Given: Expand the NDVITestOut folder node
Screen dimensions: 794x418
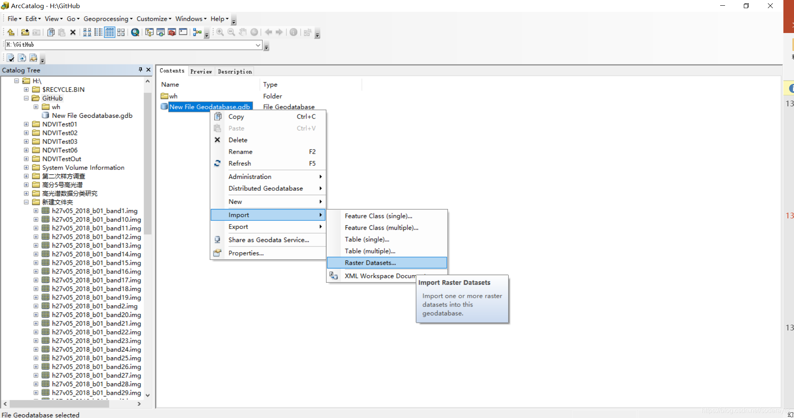Looking at the screenshot, I should click(26, 159).
